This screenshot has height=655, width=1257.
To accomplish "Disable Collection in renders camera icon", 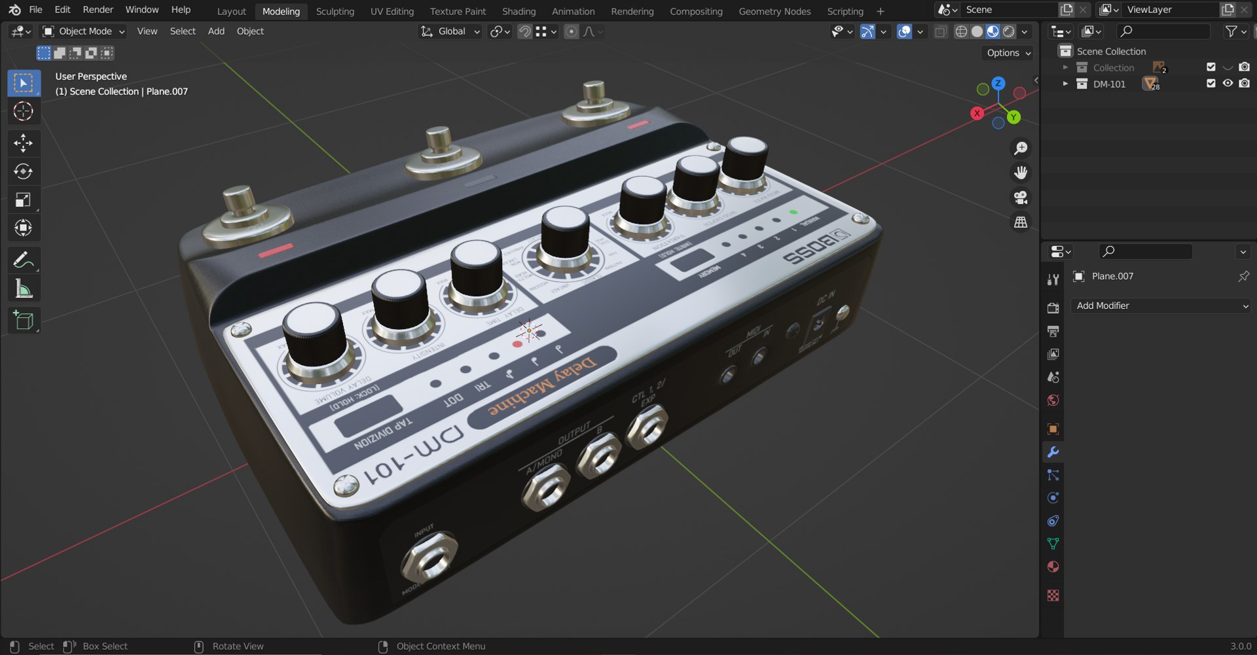I will (x=1244, y=67).
